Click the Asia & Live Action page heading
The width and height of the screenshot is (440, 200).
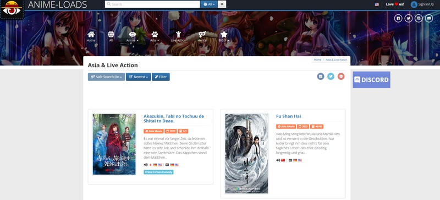point(113,65)
